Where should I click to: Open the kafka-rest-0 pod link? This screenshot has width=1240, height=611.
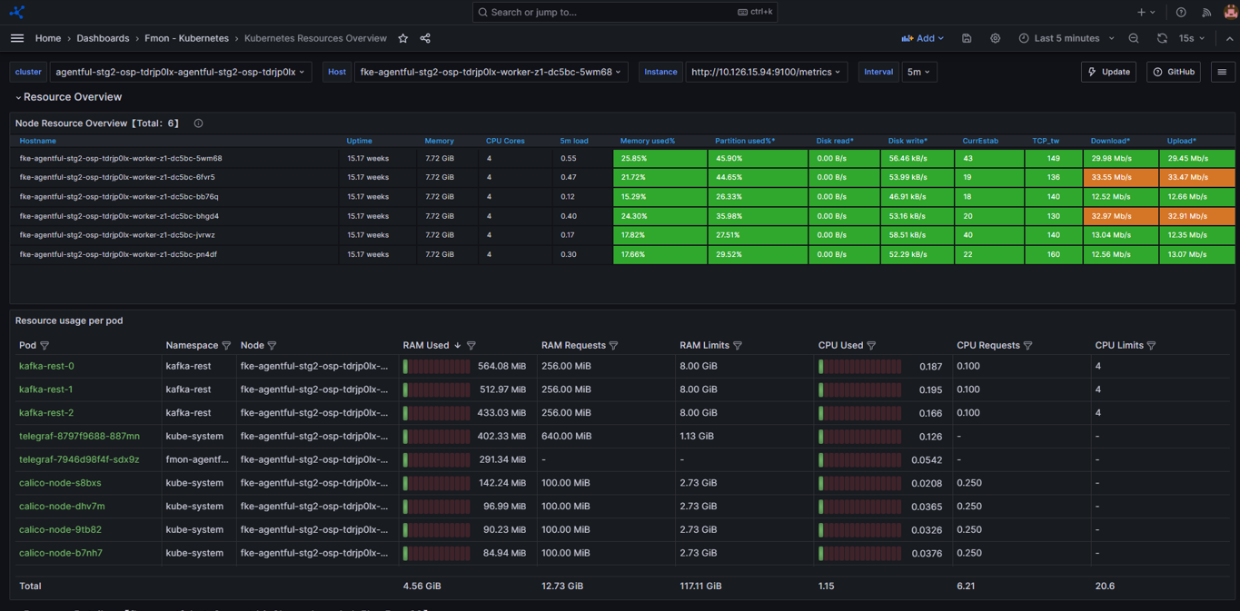pos(46,366)
